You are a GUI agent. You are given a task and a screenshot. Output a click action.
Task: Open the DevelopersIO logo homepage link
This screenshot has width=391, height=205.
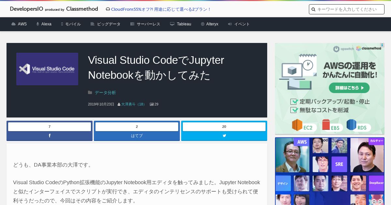54,9
